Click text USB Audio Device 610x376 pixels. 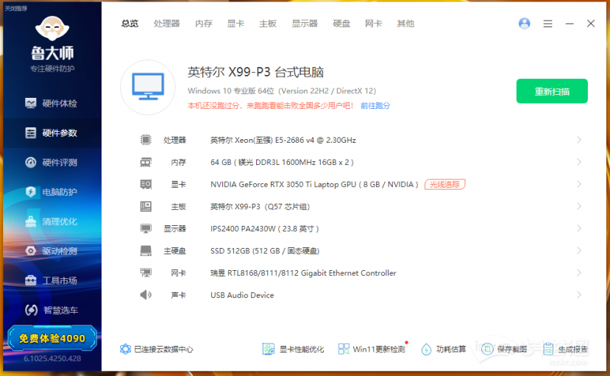point(242,295)
